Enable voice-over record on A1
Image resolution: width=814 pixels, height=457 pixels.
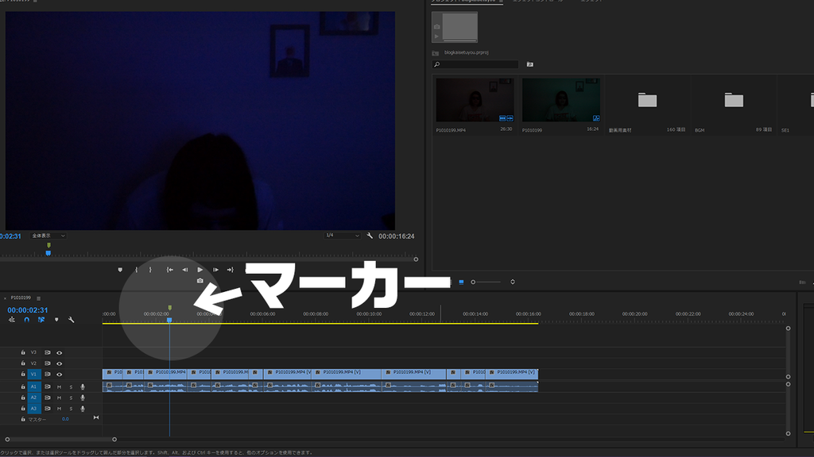83,387
